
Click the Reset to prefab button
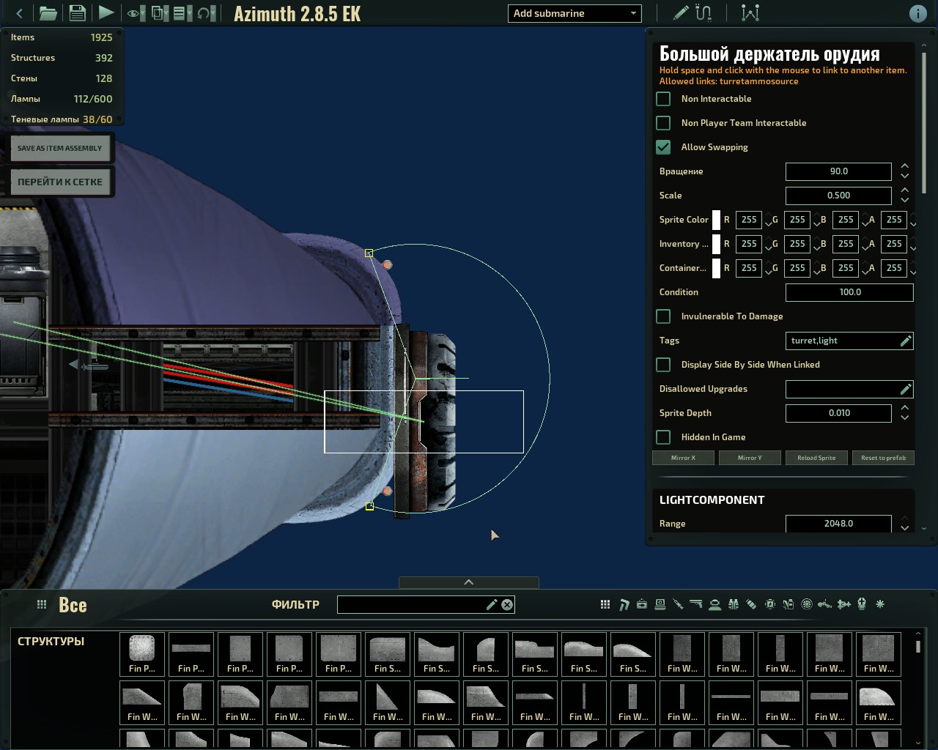tap(883, 458)
